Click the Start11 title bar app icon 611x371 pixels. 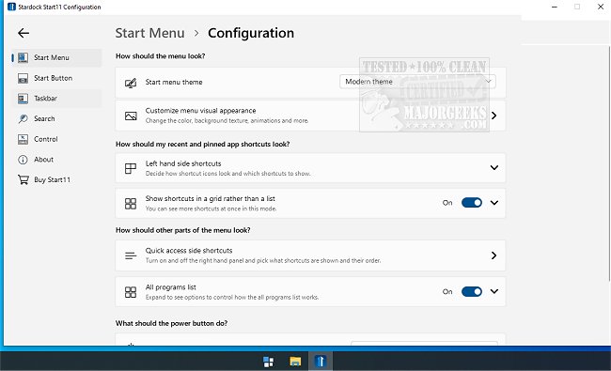pos(11,7)
